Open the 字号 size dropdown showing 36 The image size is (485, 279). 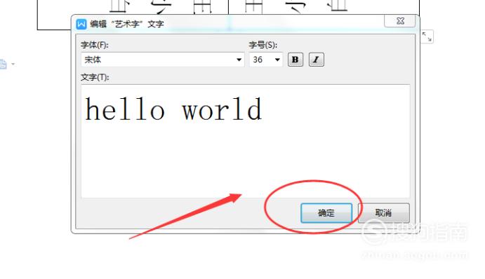tap(266, 60)
